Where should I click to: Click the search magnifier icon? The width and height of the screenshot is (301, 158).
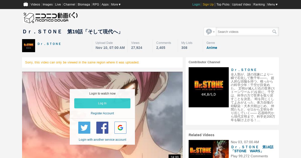tap(274, 32)
